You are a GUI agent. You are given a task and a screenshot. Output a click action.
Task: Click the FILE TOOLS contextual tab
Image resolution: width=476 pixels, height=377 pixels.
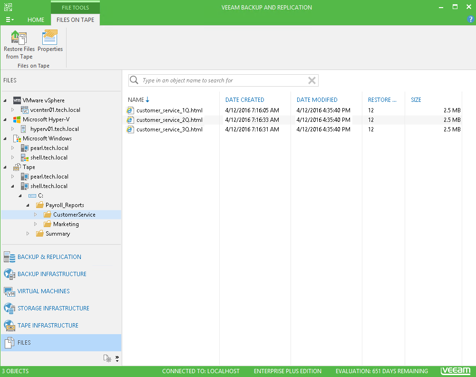[75, 8]
